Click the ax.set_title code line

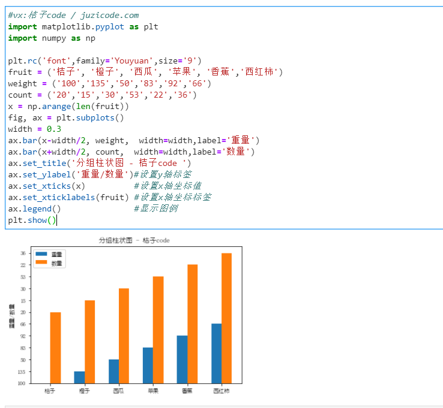click(x=99, y=163)
